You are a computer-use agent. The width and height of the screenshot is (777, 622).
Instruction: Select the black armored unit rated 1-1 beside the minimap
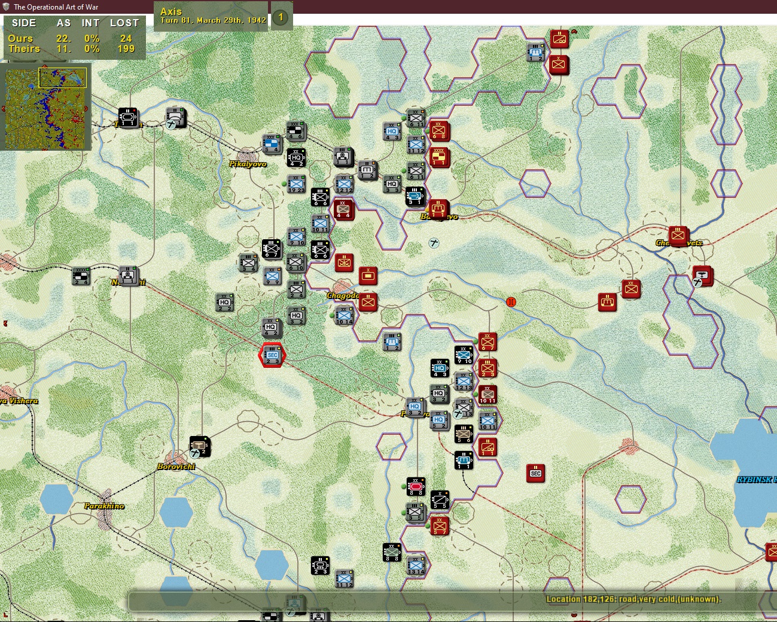click(x=127, y=118)
